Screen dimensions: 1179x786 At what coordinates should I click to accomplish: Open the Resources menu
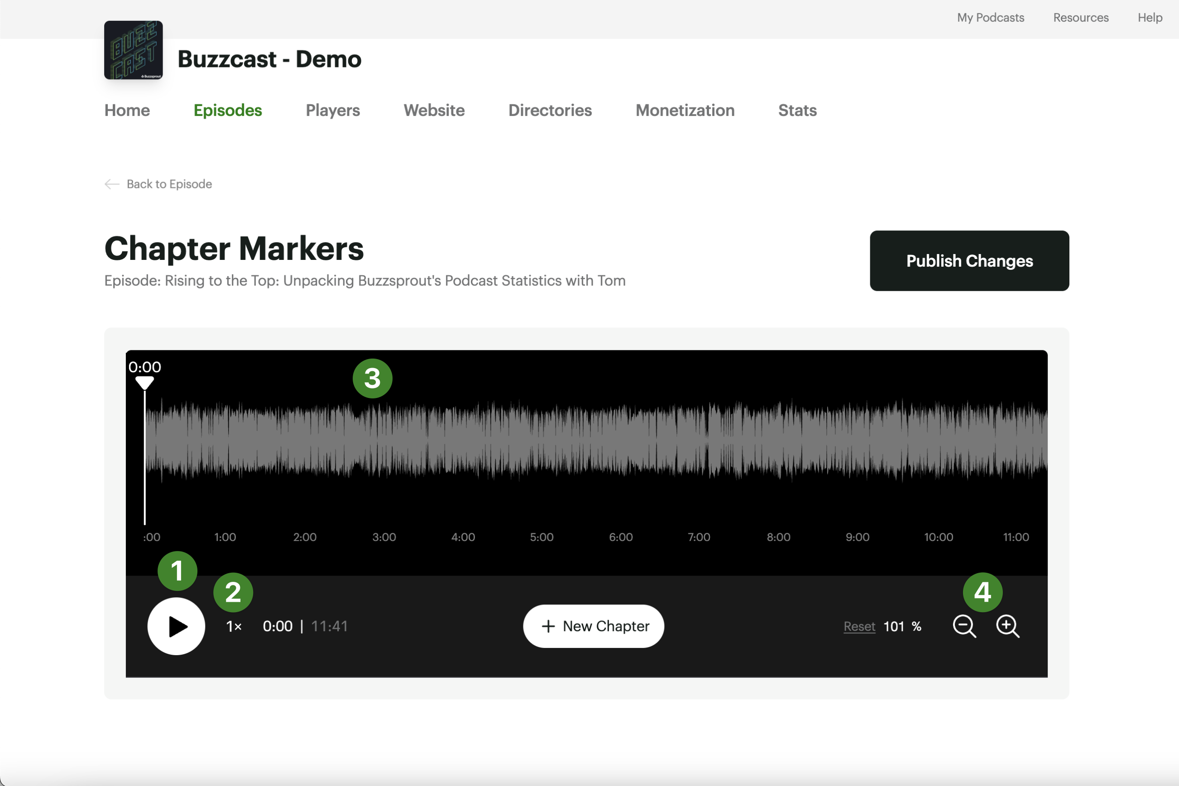point(1081,18)
